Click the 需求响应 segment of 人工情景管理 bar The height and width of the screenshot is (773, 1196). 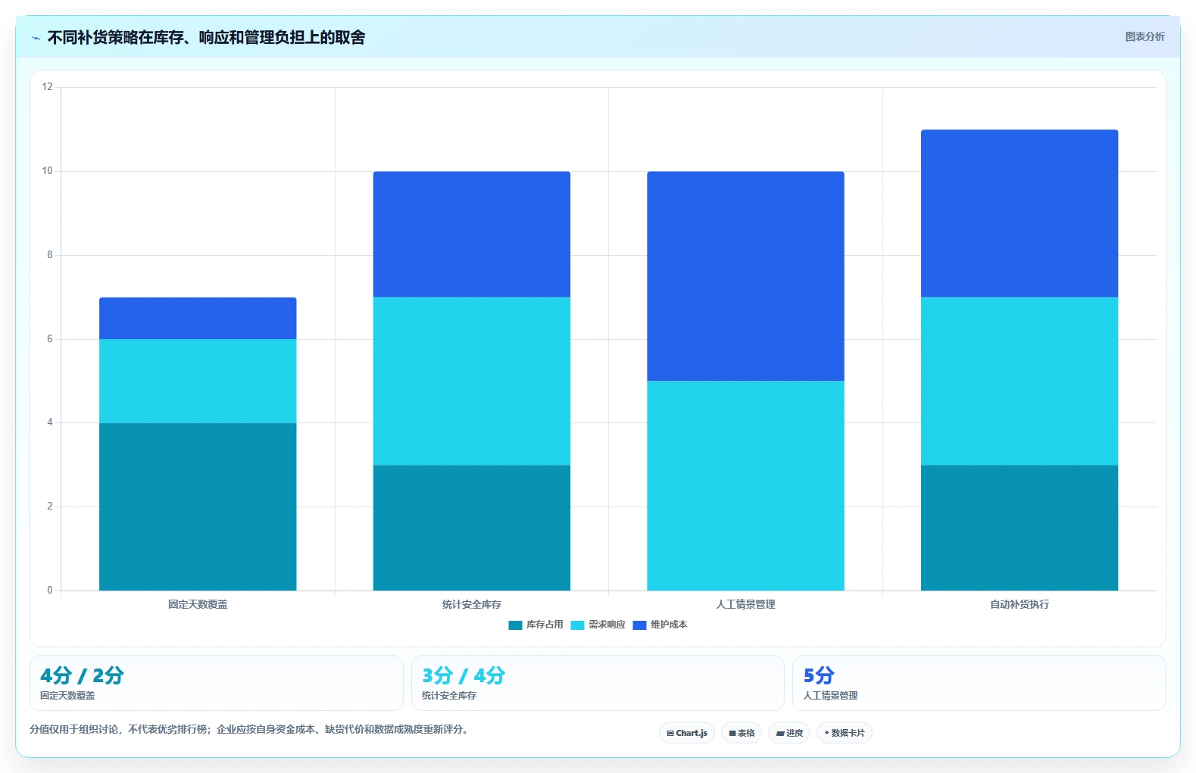745,485
